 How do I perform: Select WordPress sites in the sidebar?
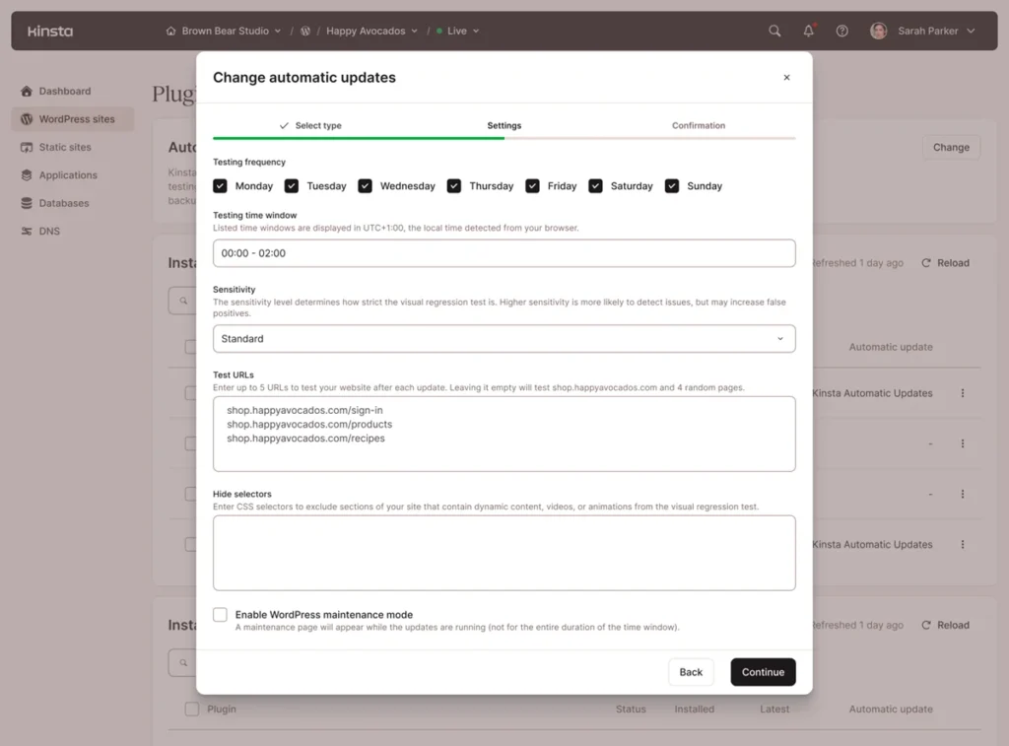(x=79, y=118)
